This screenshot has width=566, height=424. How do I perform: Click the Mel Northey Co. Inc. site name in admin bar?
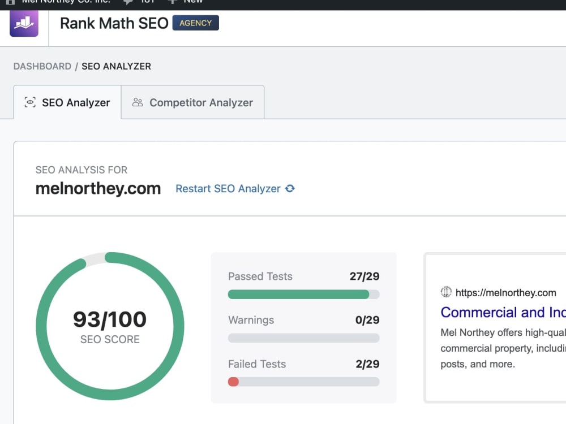[66, 2]
